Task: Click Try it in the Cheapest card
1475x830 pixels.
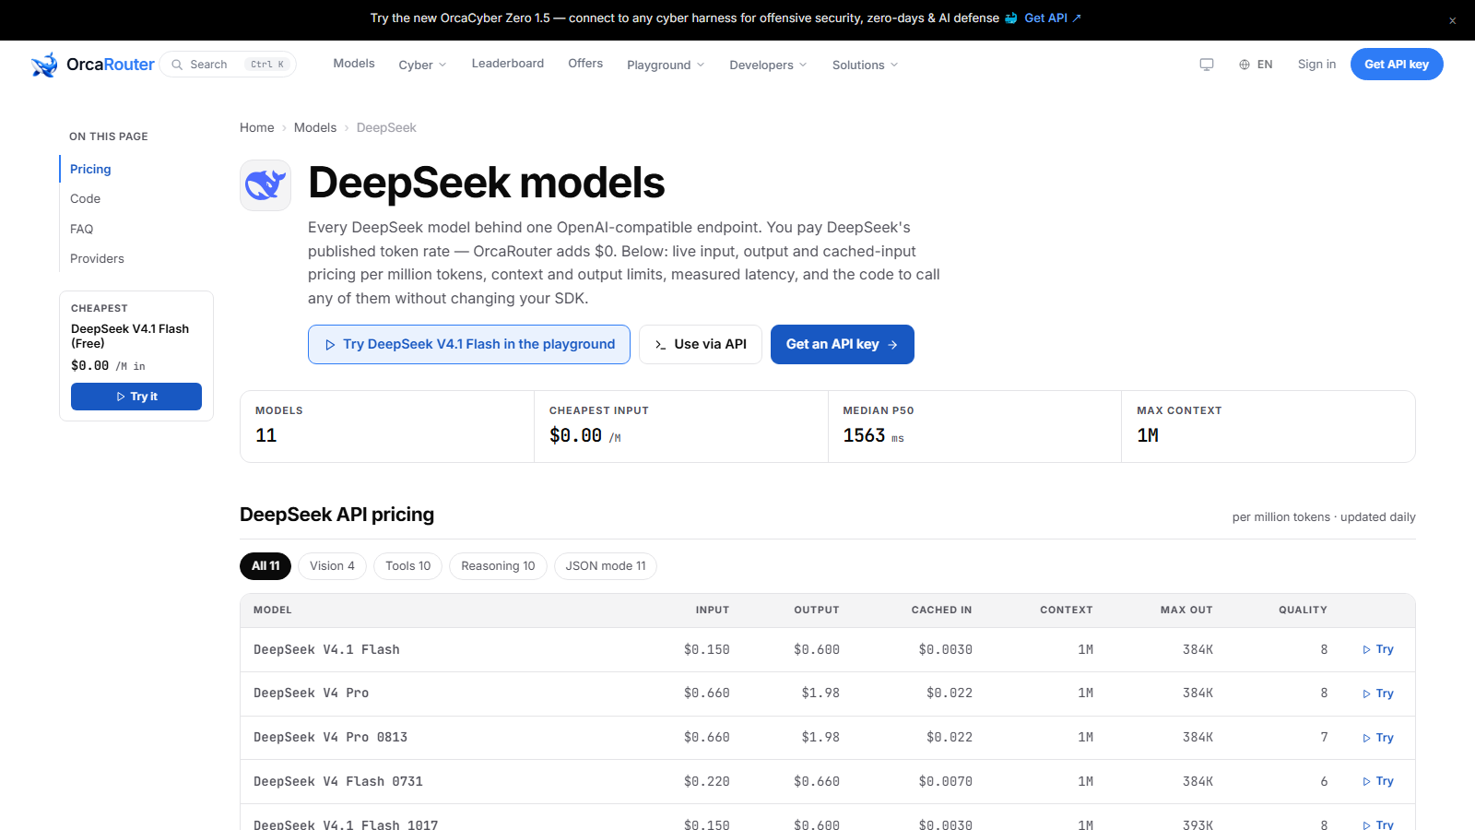Action: (136, 397)
